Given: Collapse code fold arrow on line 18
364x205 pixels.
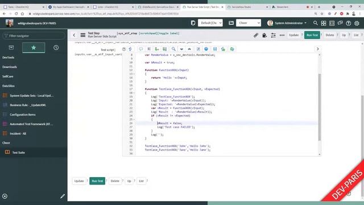Looking at the screenshot, I should (134, 93).
